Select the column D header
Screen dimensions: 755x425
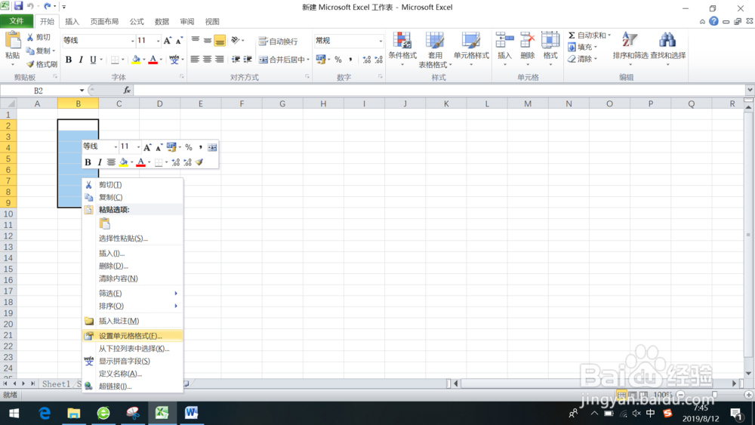tap(160, 103)
